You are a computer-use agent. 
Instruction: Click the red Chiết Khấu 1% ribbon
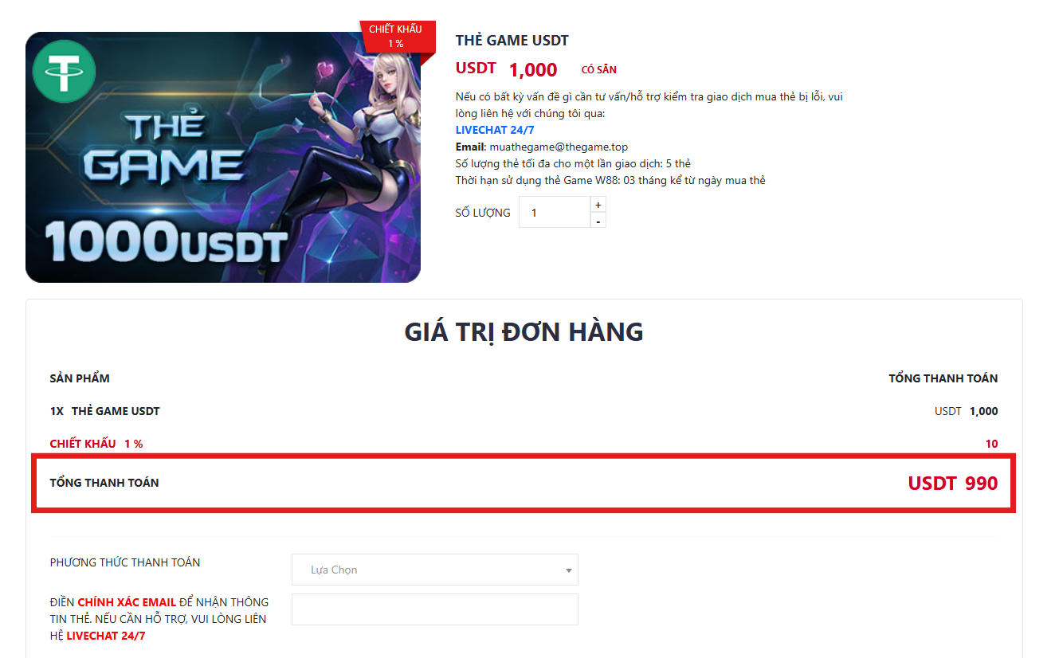pyautogui.click(x=396, y=37)
